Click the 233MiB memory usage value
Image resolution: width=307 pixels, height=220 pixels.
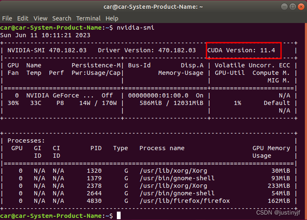click(279, 186)
